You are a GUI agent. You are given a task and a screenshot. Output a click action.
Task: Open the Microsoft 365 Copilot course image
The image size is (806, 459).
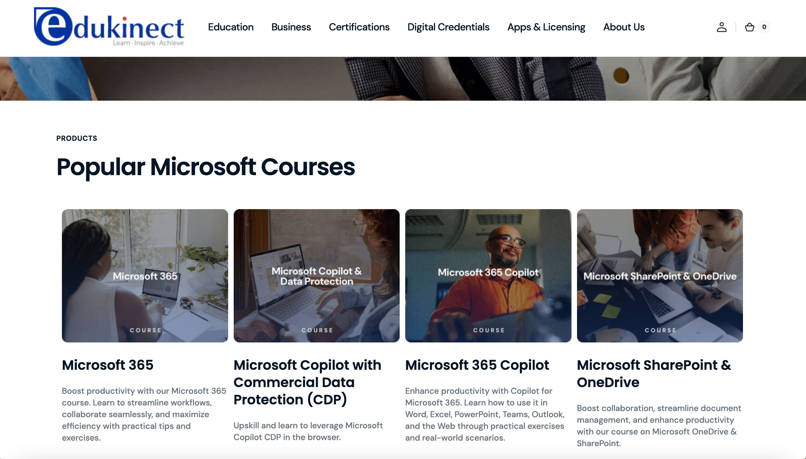[x=488, y=276]
